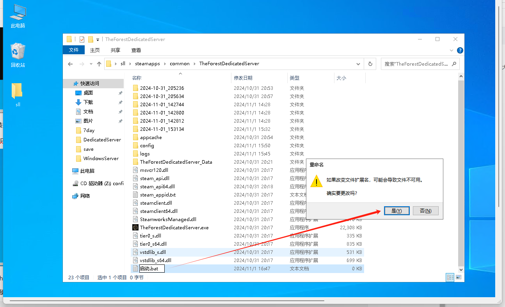Click the properties icon in quick access toolbar
The image size is (505, 307).
click(82, 39)
